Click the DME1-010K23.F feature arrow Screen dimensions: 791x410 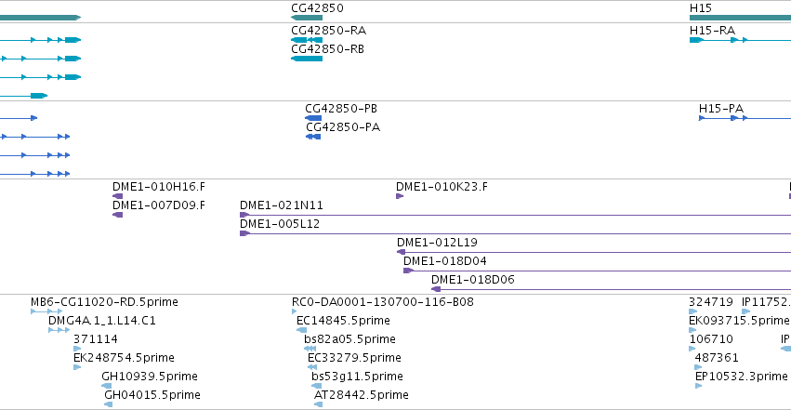click(400, 196)
